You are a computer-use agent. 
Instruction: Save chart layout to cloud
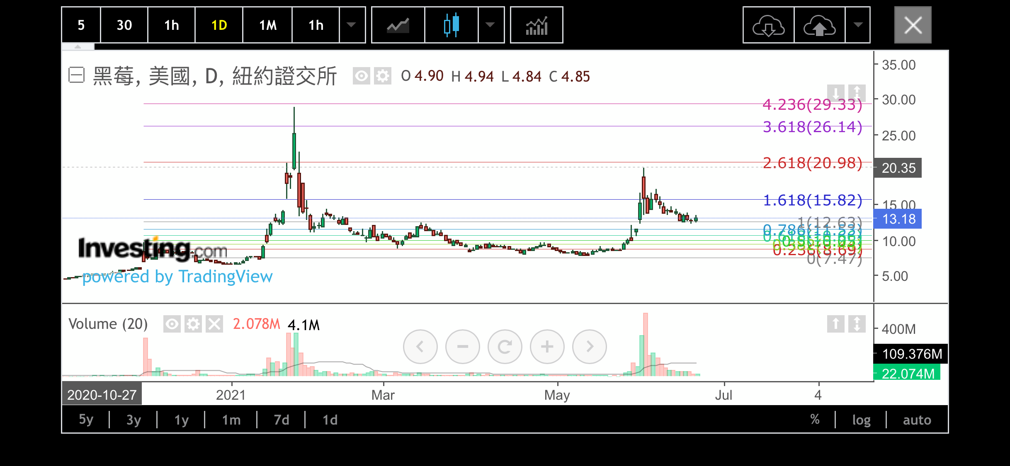pyautogui.click(x=819, y=25)
